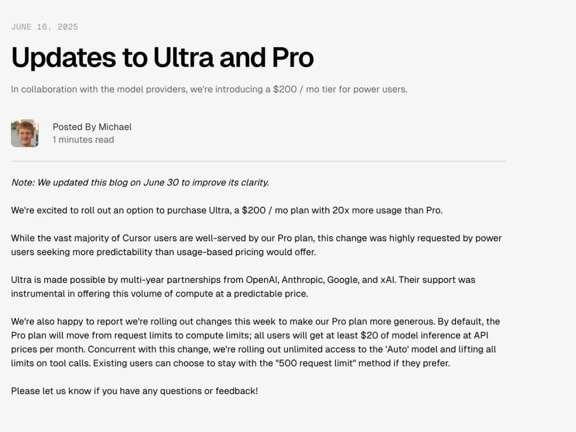The image size is (576, 432).
Task: Click the JUNE 16, 2025 date label
Action: pos(44,27)
